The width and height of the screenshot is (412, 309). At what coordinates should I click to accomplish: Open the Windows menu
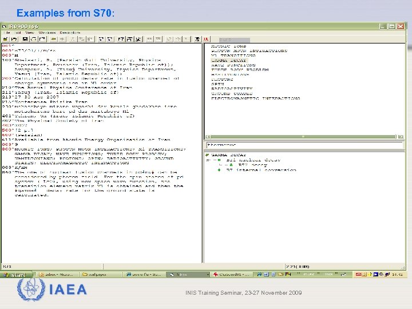pos(47,33)
